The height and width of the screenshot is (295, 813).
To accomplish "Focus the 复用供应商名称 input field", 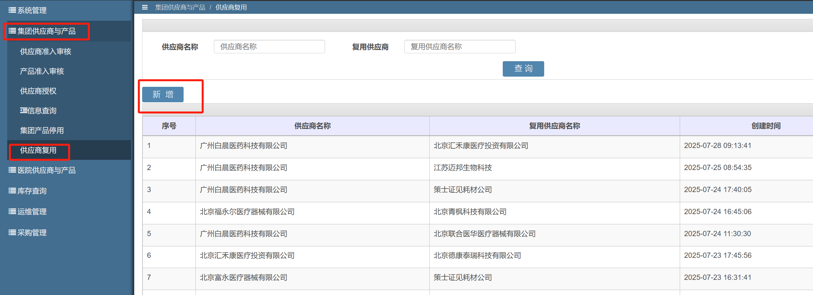I will (x=460, y=47).
